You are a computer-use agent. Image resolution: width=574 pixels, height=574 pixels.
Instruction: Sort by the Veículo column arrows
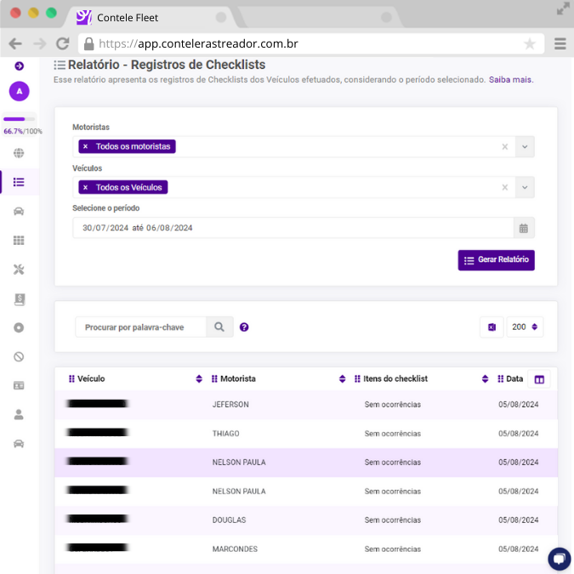pos(199,379)
